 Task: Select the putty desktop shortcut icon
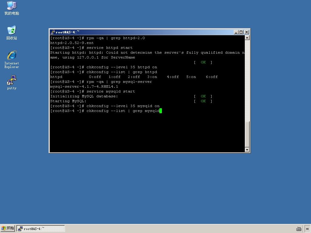(x=12, y=83)
